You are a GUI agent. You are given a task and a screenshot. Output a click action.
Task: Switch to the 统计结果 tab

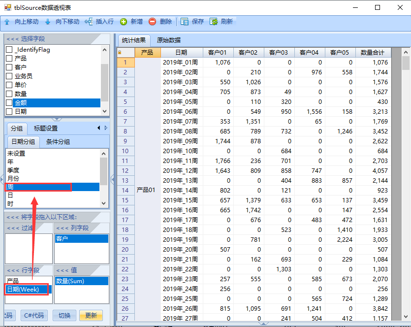tap(134, 40)
